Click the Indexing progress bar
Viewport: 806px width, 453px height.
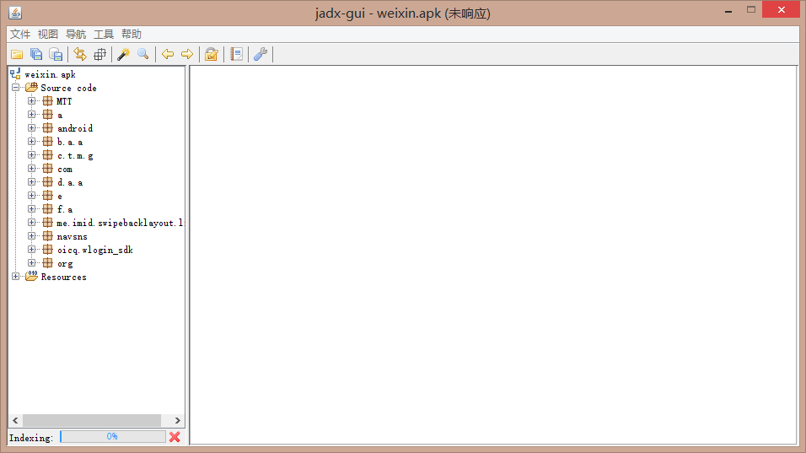pos(113,436)
